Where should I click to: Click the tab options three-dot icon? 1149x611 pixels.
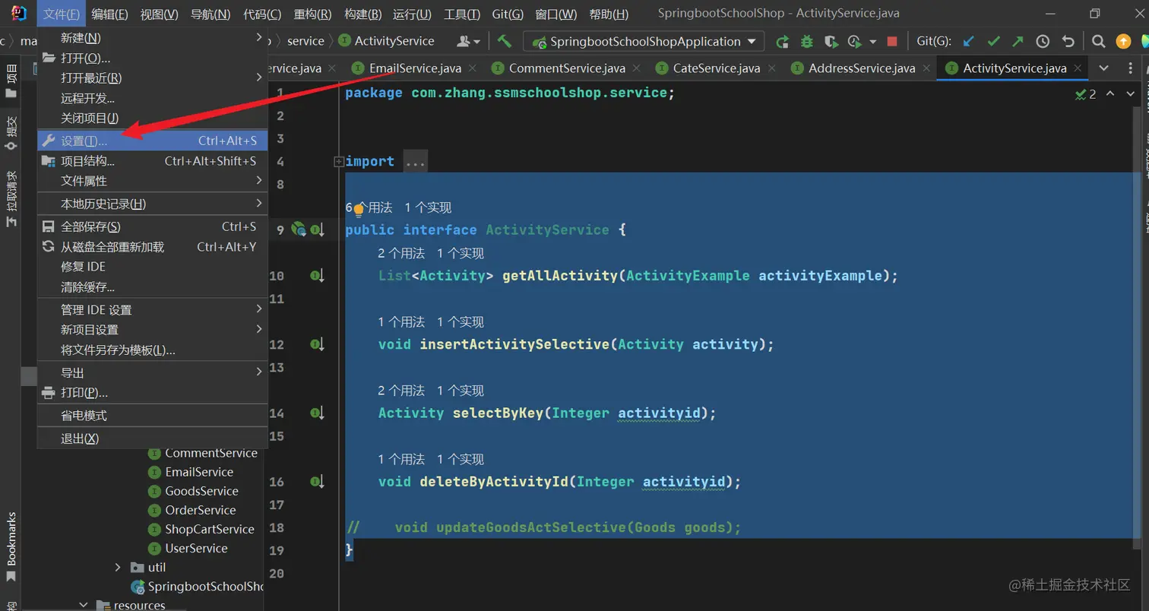click(1130, 68)
